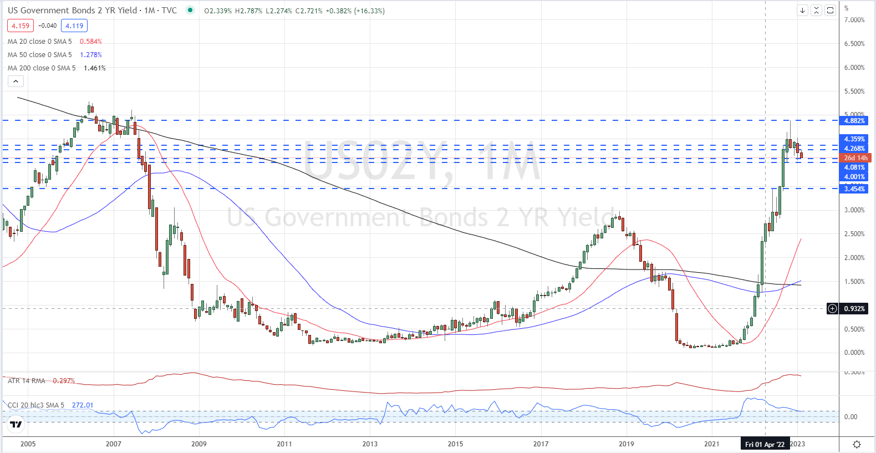Click the 2009 label on time axis
Viewport: 876px width, 453px height.
pos(199,444)
